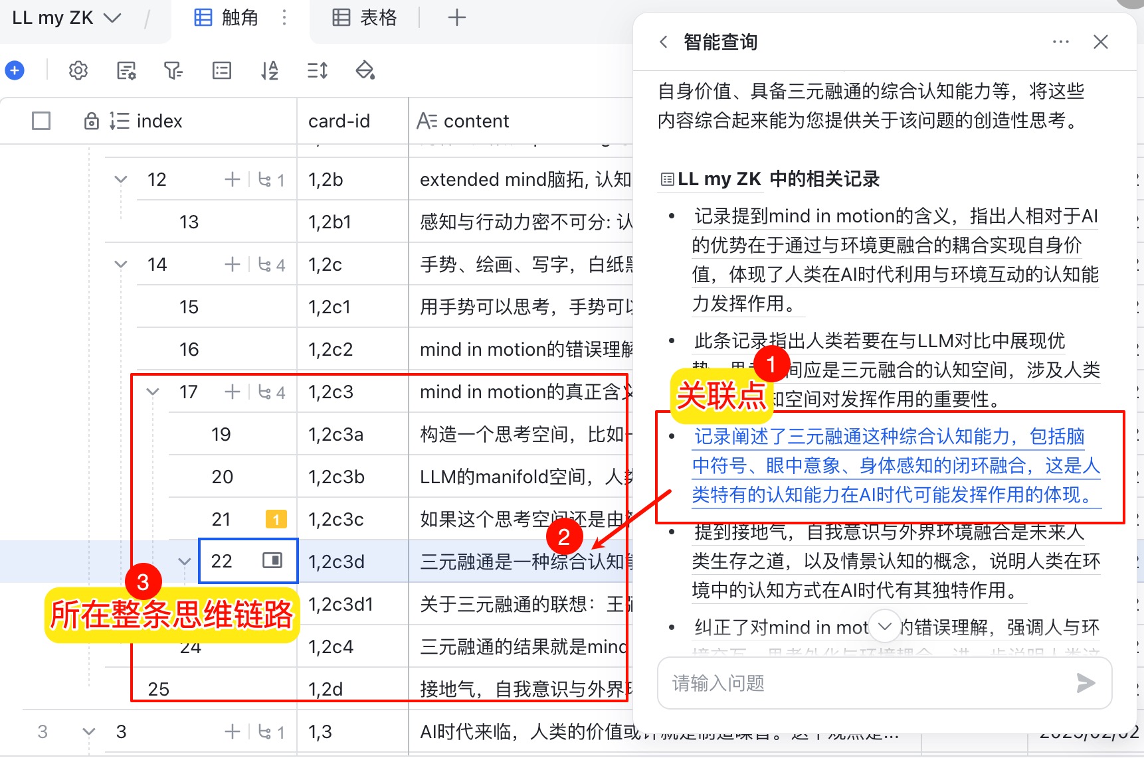Screen dimensions: 1144x758
Task: Click the sub-record count icon on row 14
Action: tap(272, 265)
